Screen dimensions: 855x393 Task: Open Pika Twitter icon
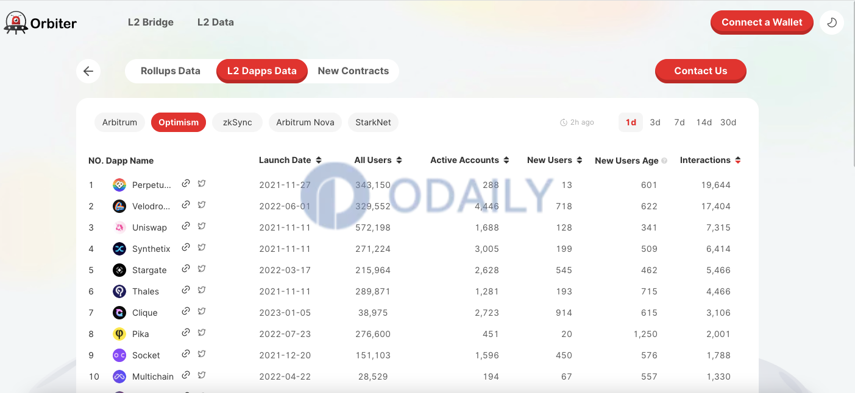coord(202,332)
